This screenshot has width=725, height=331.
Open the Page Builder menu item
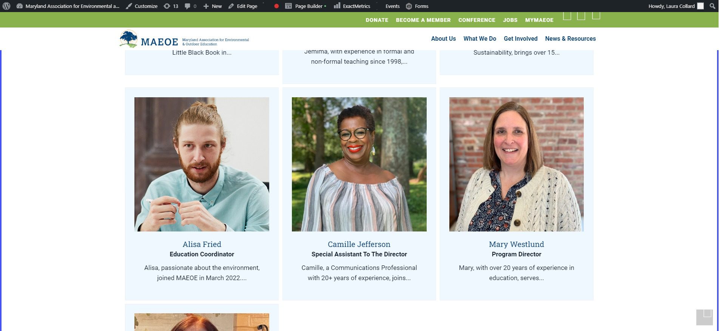pyautogui.click(x=305, y=6)
